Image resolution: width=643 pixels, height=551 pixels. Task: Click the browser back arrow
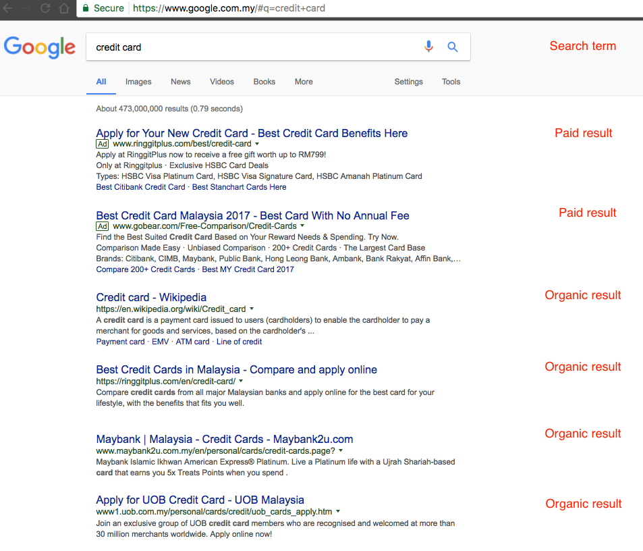[x=7, y=8]
